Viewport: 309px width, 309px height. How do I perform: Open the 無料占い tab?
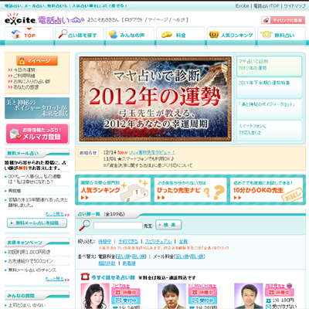(281, 35)
